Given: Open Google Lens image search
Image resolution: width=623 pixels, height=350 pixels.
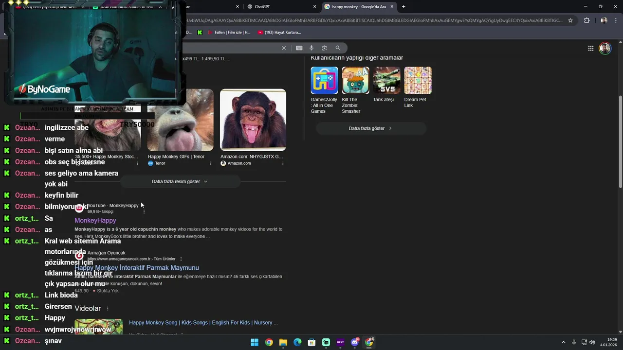Looking at the screenshot, I should (325, 48).
